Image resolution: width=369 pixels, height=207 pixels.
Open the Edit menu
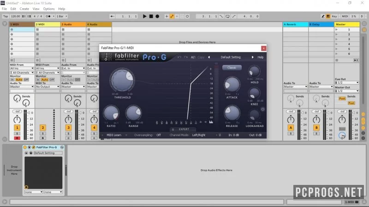click(x=13, y=9)
